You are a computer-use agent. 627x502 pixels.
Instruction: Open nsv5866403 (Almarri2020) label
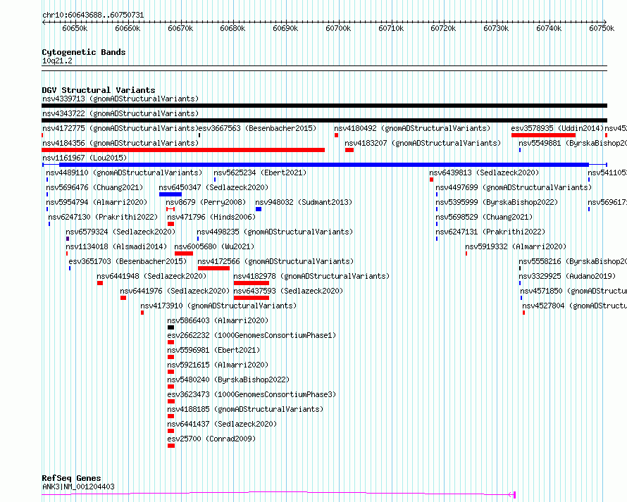(x=218, y=320)
